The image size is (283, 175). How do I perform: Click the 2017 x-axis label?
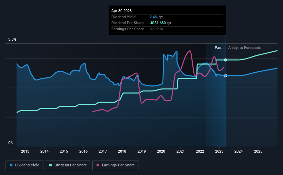point(103,151)
